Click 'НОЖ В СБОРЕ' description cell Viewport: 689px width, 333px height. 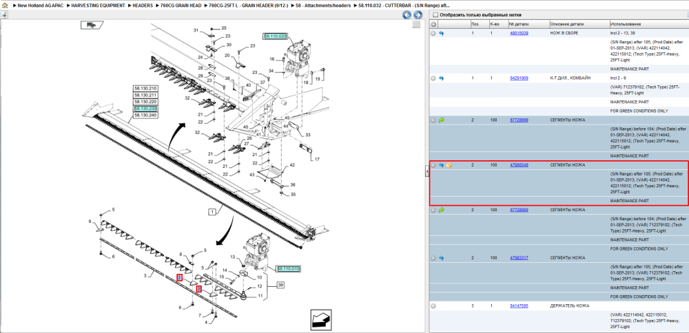pyautogui.click(x=564, y=33)
